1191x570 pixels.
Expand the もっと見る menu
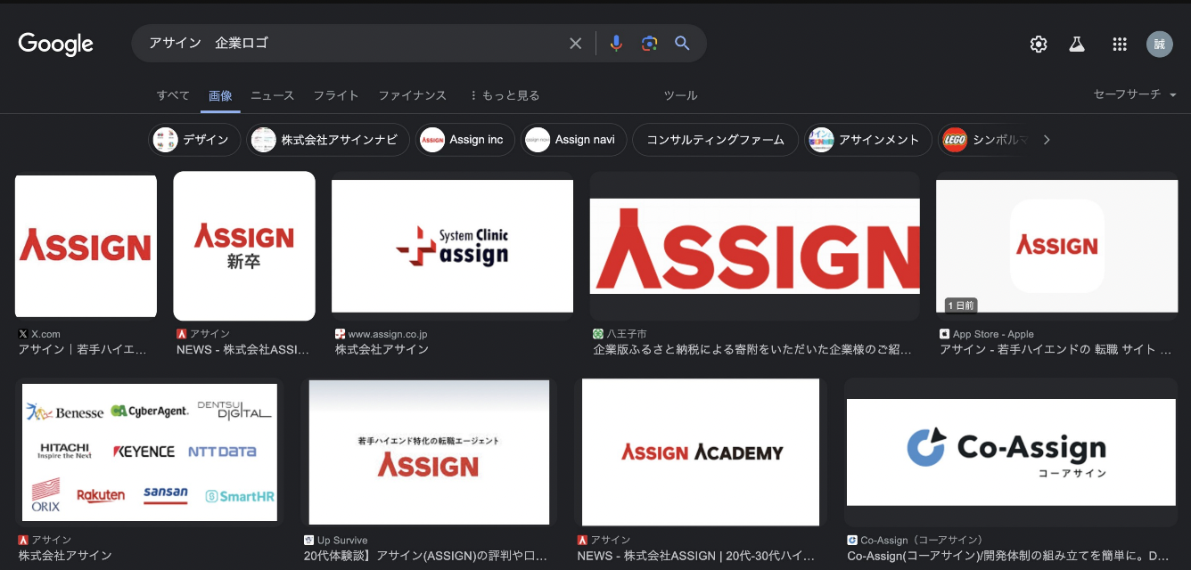[x=505, y=95]
